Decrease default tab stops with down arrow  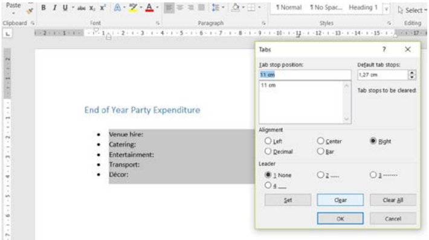(411, 77)
